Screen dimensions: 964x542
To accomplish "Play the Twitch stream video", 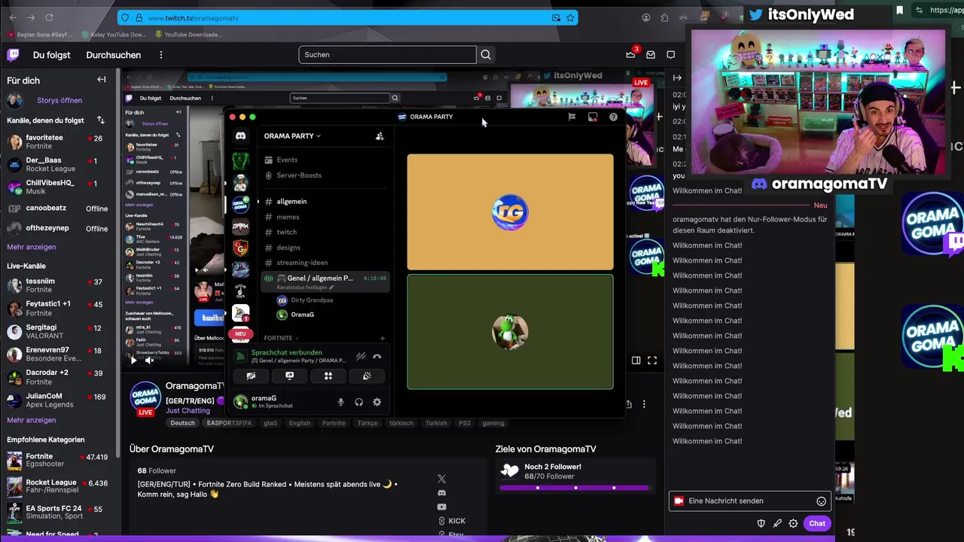I will pos(133,361).
